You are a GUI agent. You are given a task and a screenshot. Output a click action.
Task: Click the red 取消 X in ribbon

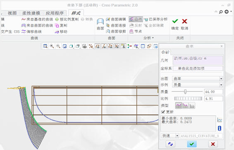coord(184,21)
